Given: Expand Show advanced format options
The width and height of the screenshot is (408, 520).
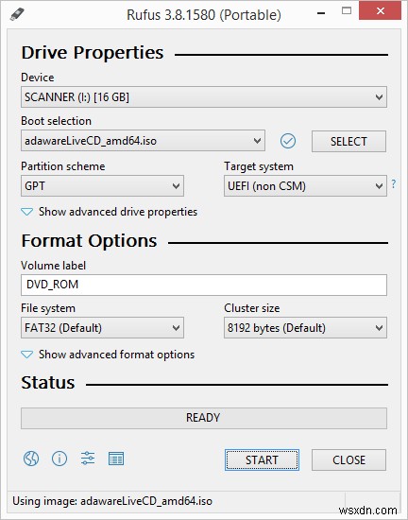Looking at the screenshot, I should click(108, 355).
